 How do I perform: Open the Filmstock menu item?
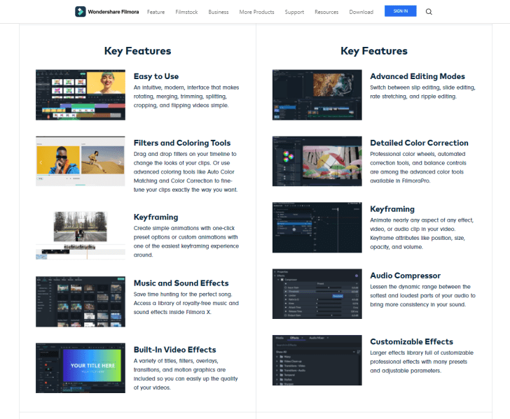(186, 12)
